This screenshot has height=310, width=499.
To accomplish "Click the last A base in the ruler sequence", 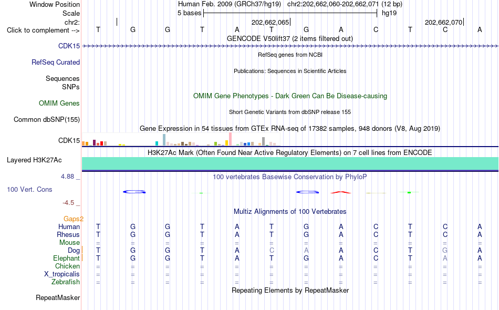I will pos(480,29).
